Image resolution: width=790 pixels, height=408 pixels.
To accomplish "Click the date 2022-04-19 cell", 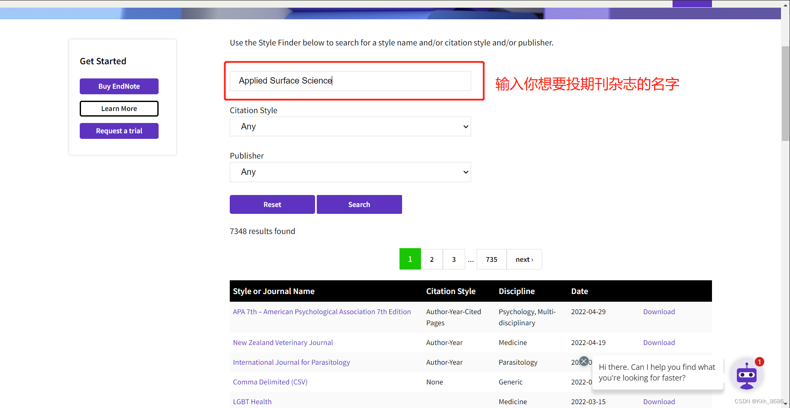I will click(x=588, y=342).
